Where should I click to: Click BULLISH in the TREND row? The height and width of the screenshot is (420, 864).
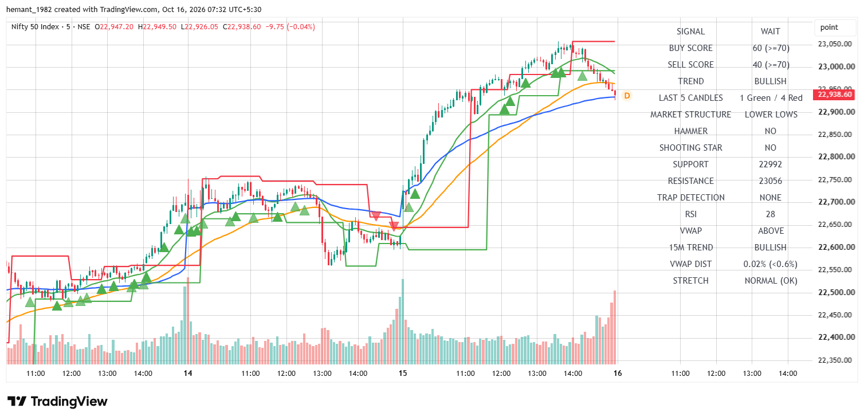(770, 81)
